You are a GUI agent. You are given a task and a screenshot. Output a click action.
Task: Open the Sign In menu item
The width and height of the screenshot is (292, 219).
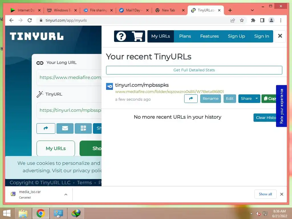click(x=261, y=36)
